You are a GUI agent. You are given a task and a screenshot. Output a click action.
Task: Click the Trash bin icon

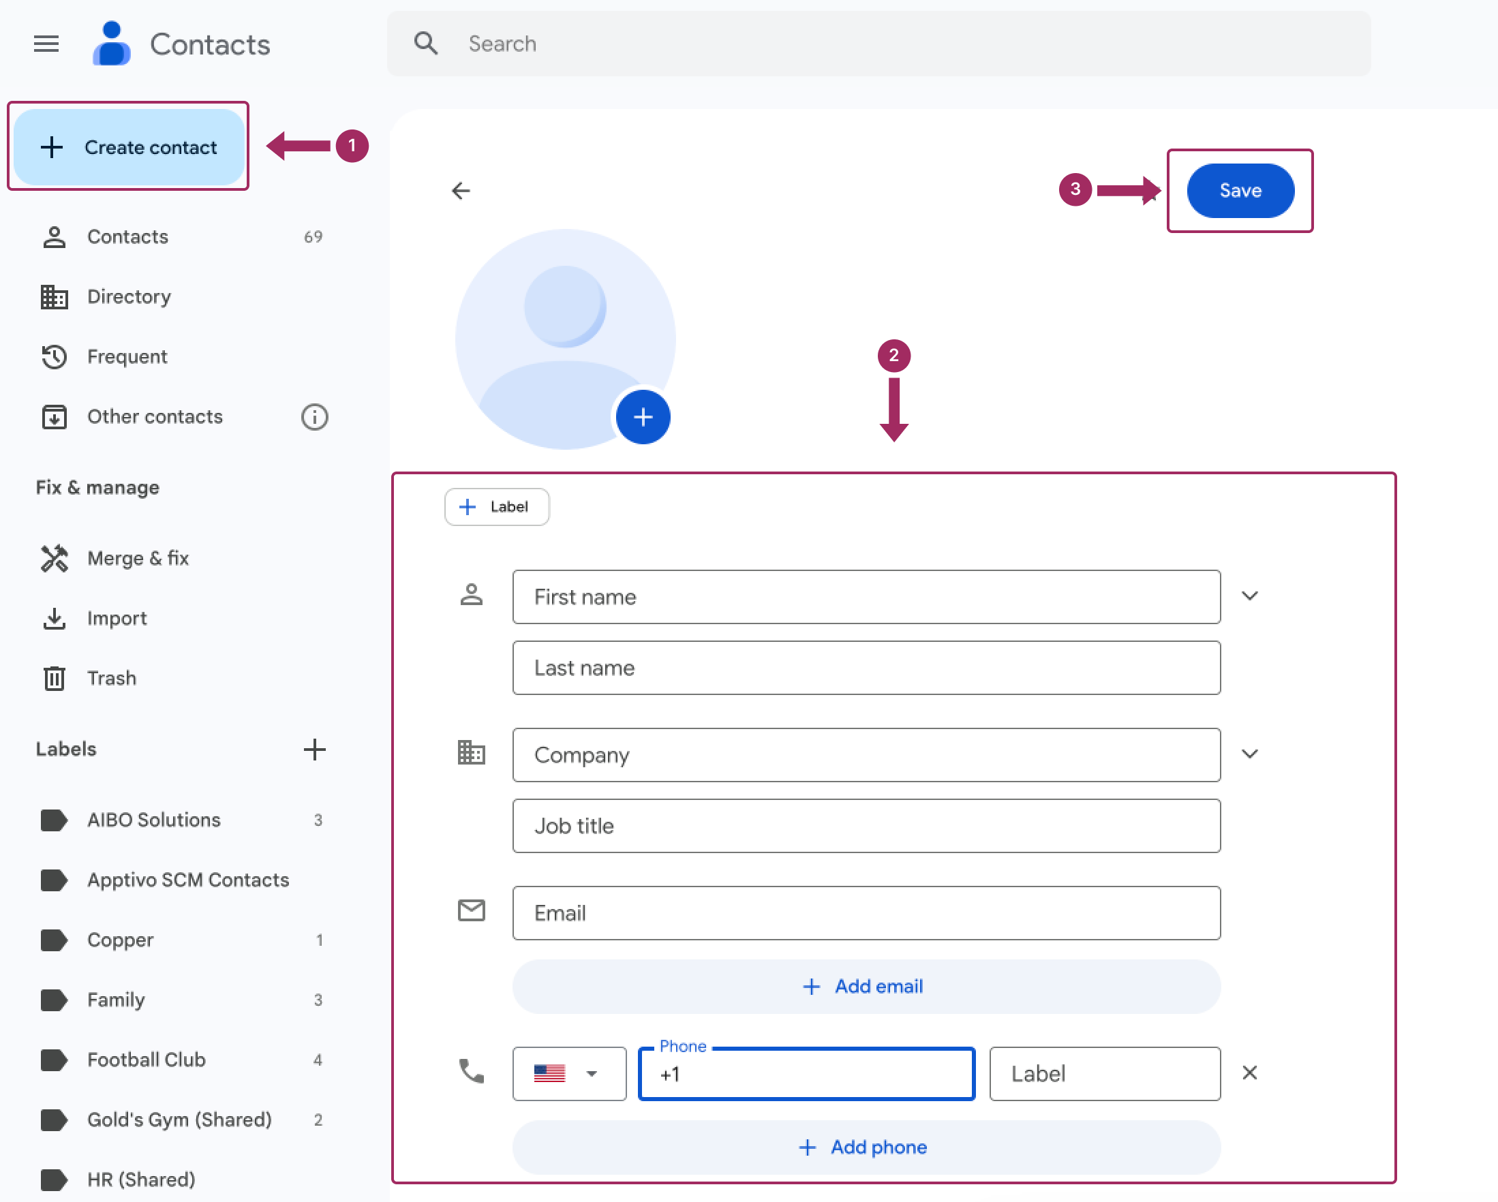[55, 678]
